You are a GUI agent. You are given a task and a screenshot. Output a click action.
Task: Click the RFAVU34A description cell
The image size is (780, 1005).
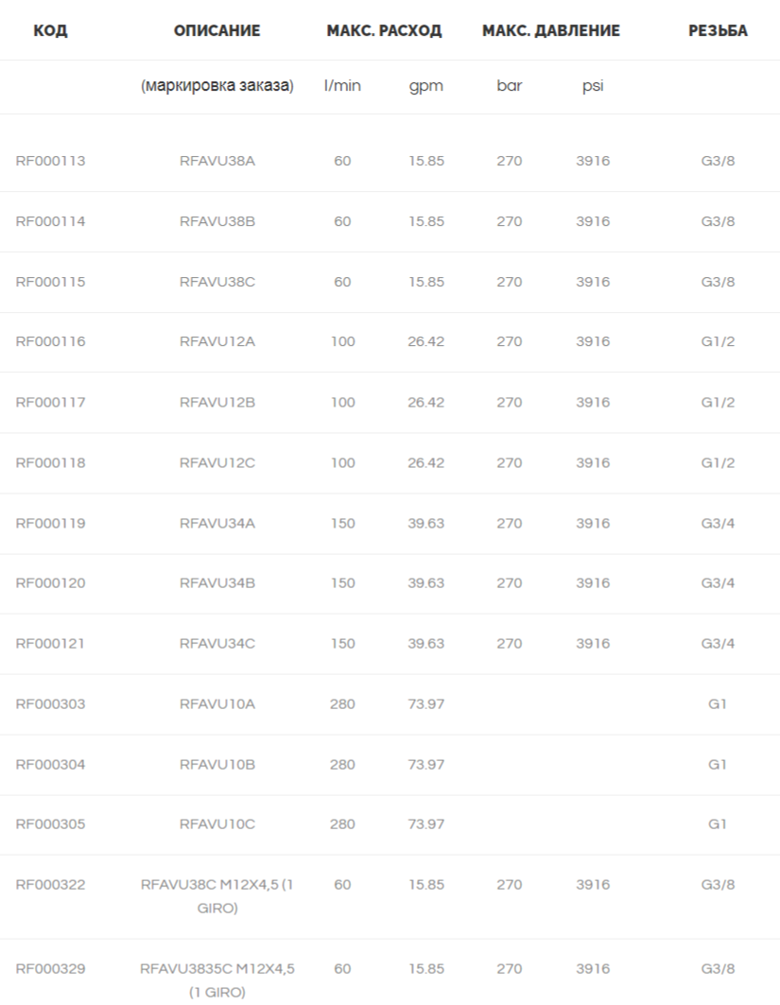pyautogui.click(x=217, y=524)
